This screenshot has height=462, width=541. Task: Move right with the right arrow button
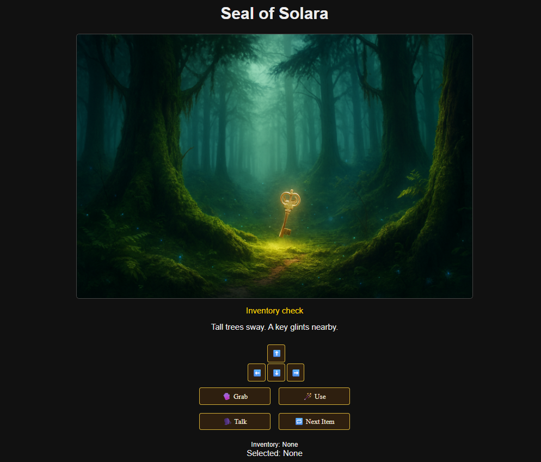point(296,373)
